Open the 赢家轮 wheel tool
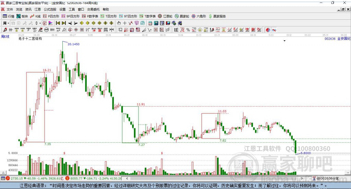The height and width of the screenshot is (189, 351). click(x=182, y=16)
